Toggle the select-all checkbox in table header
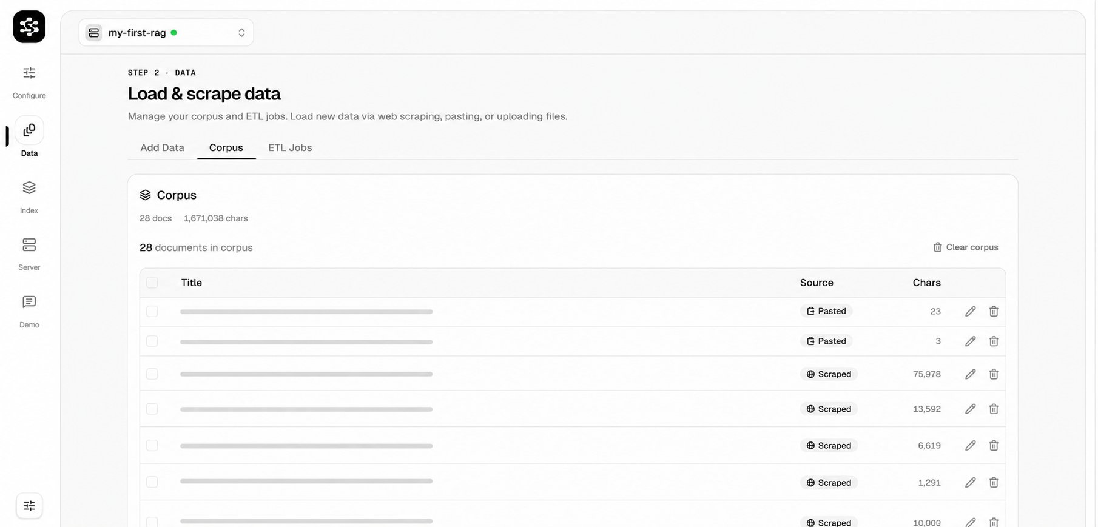The width and height of the screenshot is (1098, 527). click(x=152, y=283)
